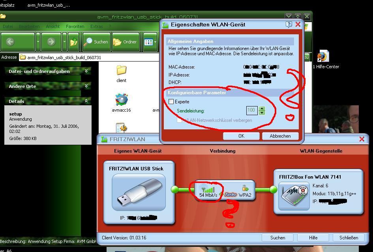Open the Forward button history dropdown arrow
The width and height of the screenshot is (373, 252).
coord(64,42)
